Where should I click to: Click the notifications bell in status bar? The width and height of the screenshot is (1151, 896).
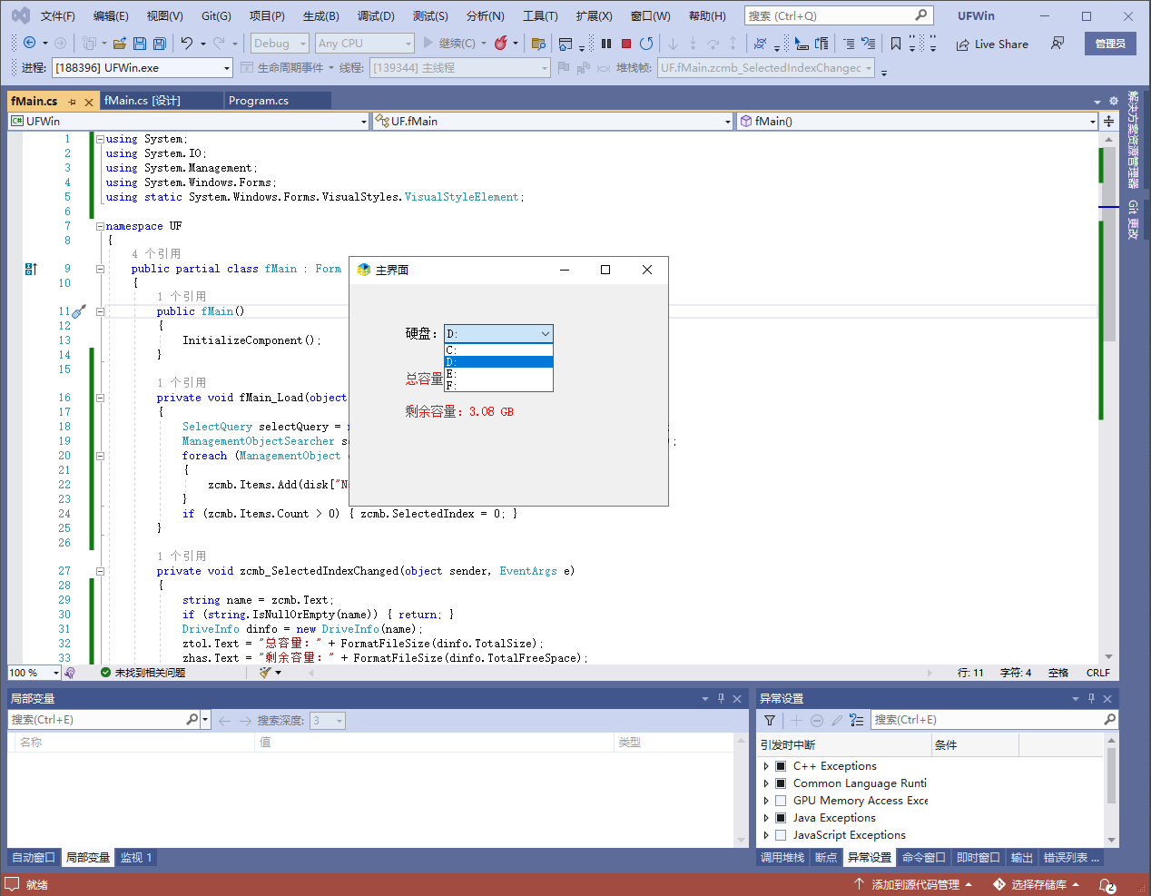1107,884
